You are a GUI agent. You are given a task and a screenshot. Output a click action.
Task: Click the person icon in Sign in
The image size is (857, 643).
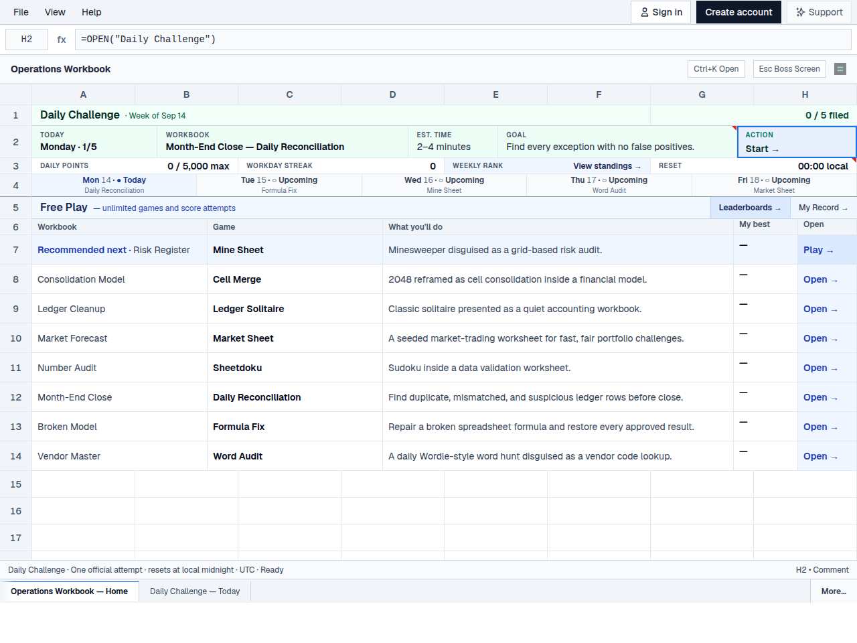(644, 12)
